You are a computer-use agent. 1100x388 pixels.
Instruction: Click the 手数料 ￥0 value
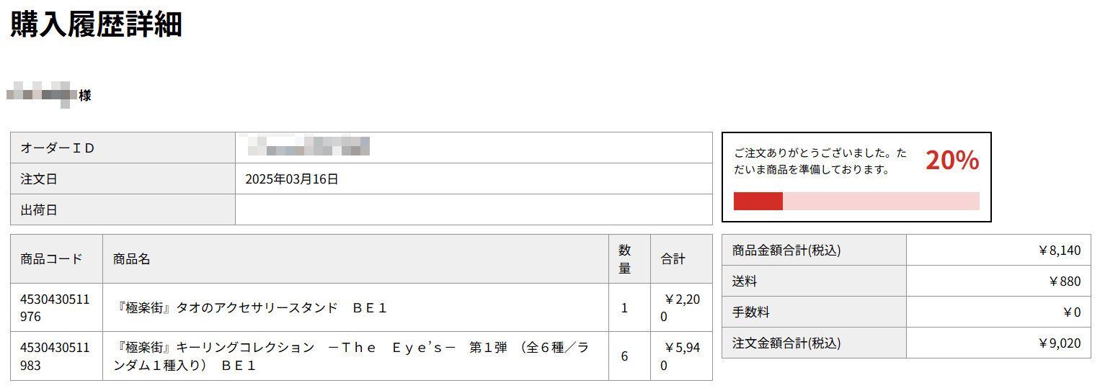1072,312
